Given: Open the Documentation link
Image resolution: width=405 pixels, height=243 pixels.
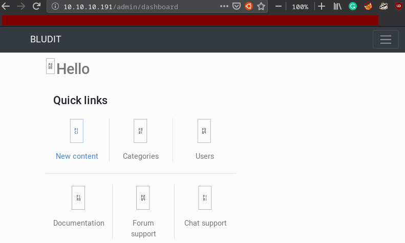Looking at the screenshot, I should pyautogui.click(x=79, y=223).
